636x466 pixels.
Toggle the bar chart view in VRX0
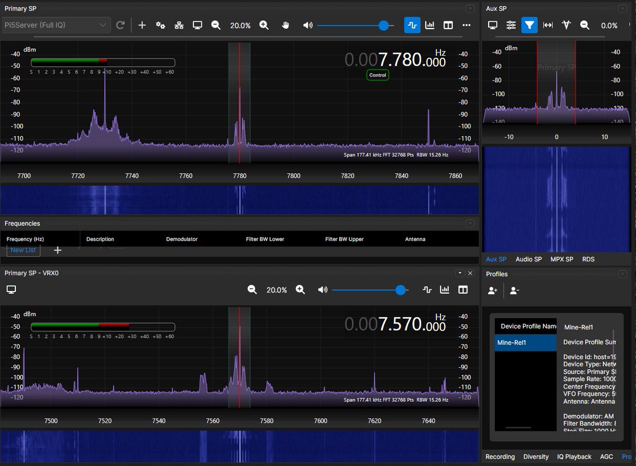[445, 289]
